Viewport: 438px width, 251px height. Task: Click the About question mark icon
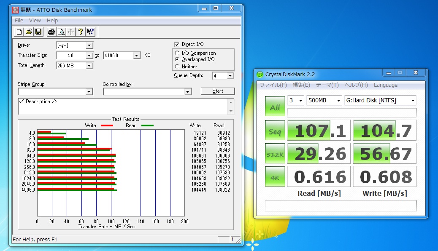point(81,32)
